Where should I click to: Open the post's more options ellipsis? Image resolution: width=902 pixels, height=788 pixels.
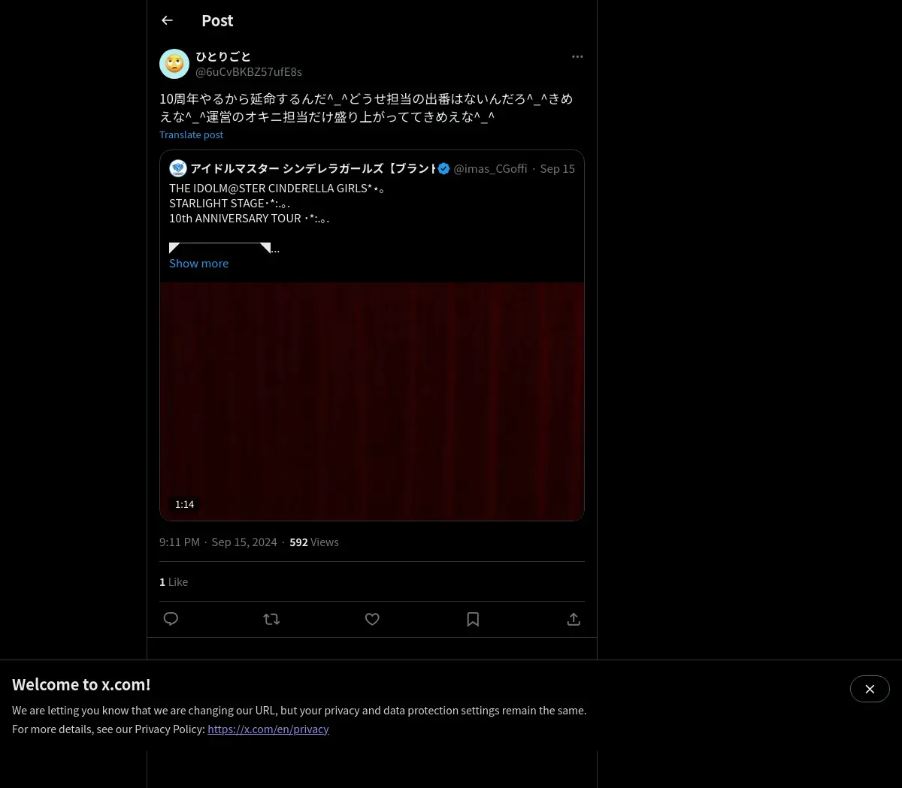click(x=577, y=56)
